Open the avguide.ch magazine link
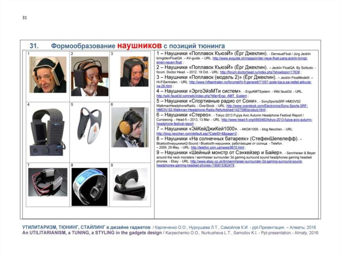This screenshot has height=255, width=341. tap(260, 58)
